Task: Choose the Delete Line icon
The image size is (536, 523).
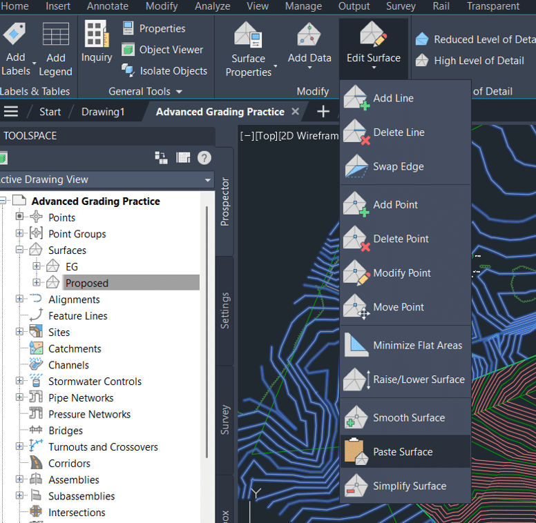Action: 356,132
